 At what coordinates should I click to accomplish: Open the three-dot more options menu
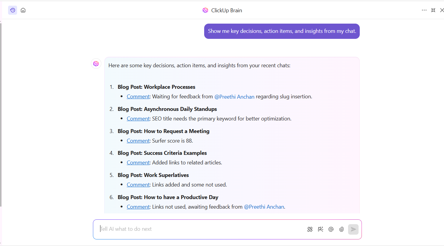pos(424,10)
